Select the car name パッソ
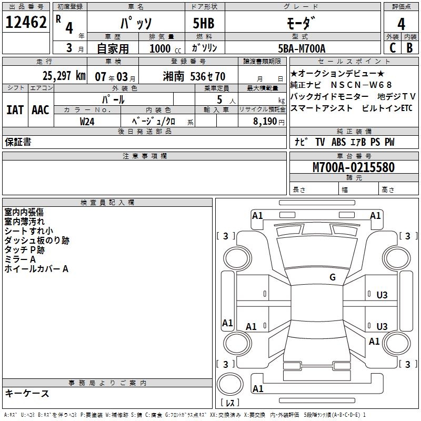Image resolution: width=421 pixels, height=421 pixels. tap(136, 23)
